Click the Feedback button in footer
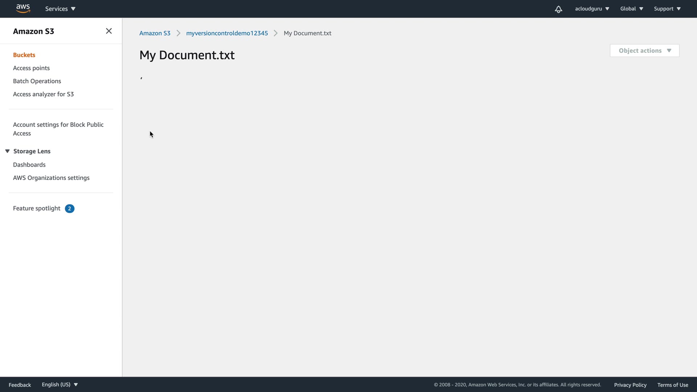The image size is (697, 392). [20, 385]
